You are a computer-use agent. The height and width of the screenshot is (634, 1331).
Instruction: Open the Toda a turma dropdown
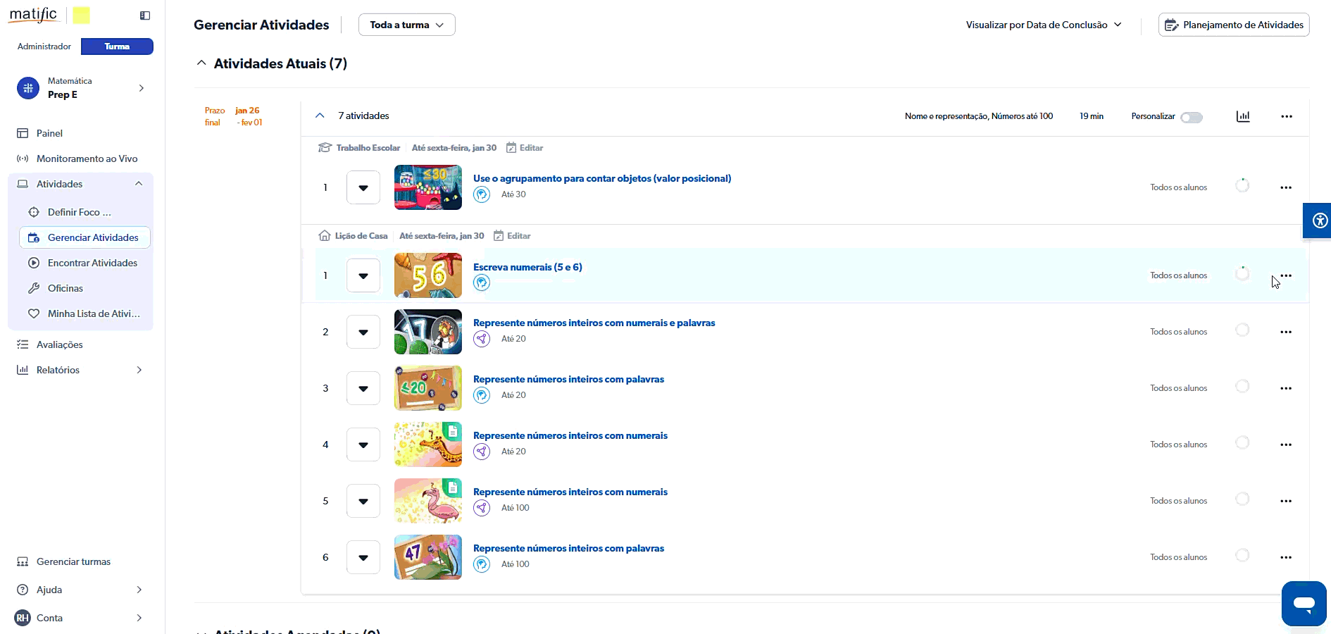click(406, 25)
